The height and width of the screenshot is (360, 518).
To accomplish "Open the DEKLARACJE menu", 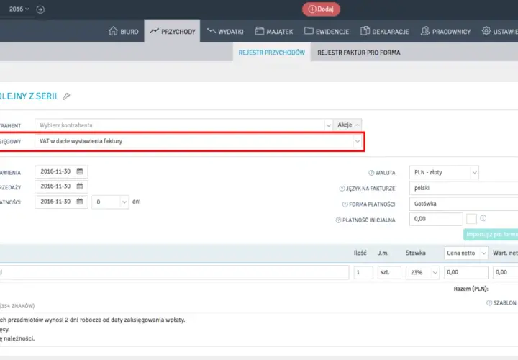I will (x=384, y=32).
